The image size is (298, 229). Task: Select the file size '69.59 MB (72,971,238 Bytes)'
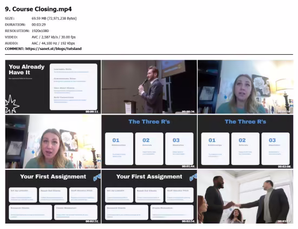pos(54,18)
